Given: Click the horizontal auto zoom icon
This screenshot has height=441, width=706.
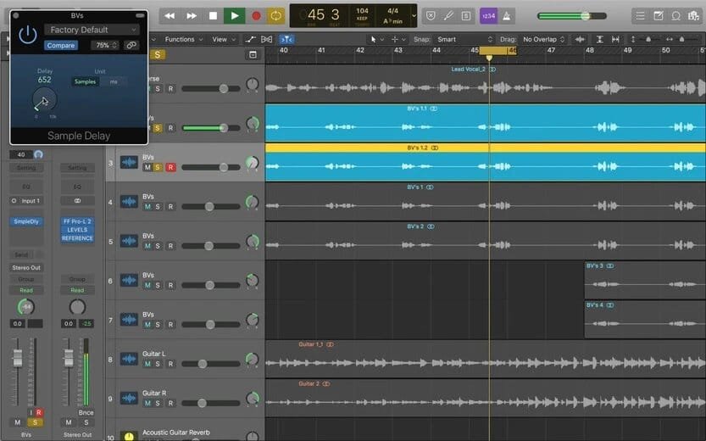Looking at the screenshot, I should (615, 40).
